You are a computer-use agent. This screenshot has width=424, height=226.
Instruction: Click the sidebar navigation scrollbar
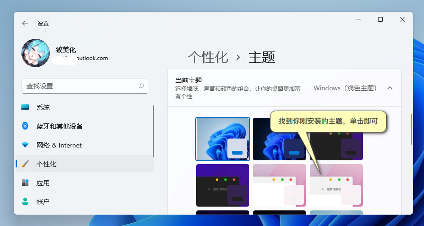click(153, 130)
